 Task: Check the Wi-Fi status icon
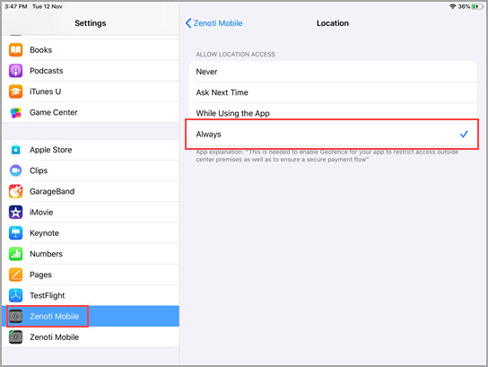(452, 6)
